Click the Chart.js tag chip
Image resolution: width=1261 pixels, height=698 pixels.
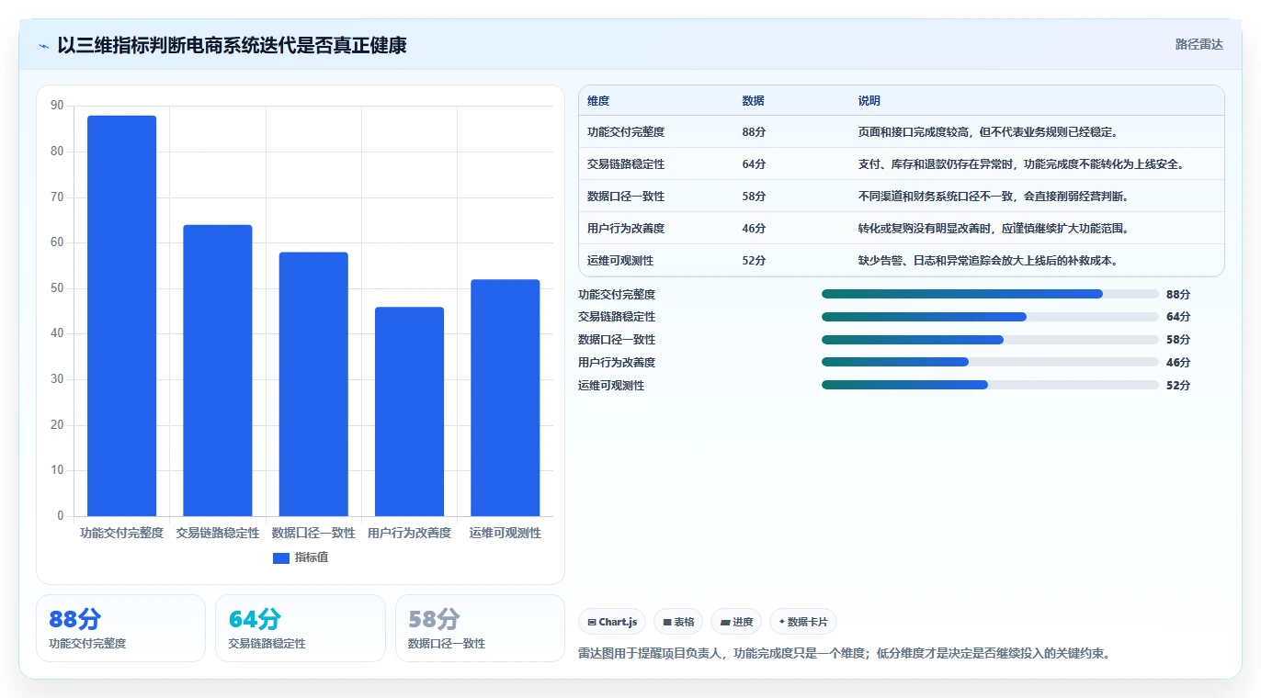coord(612,622)
